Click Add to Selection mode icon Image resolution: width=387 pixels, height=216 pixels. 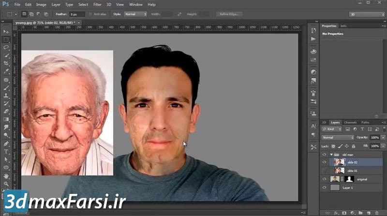coord(31,14)
